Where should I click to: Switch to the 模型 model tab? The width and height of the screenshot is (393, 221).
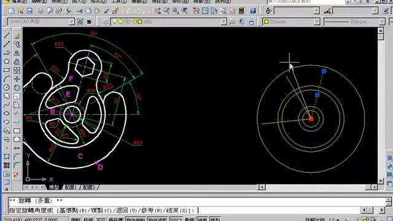pyautogui.click(x=54, y=187)
